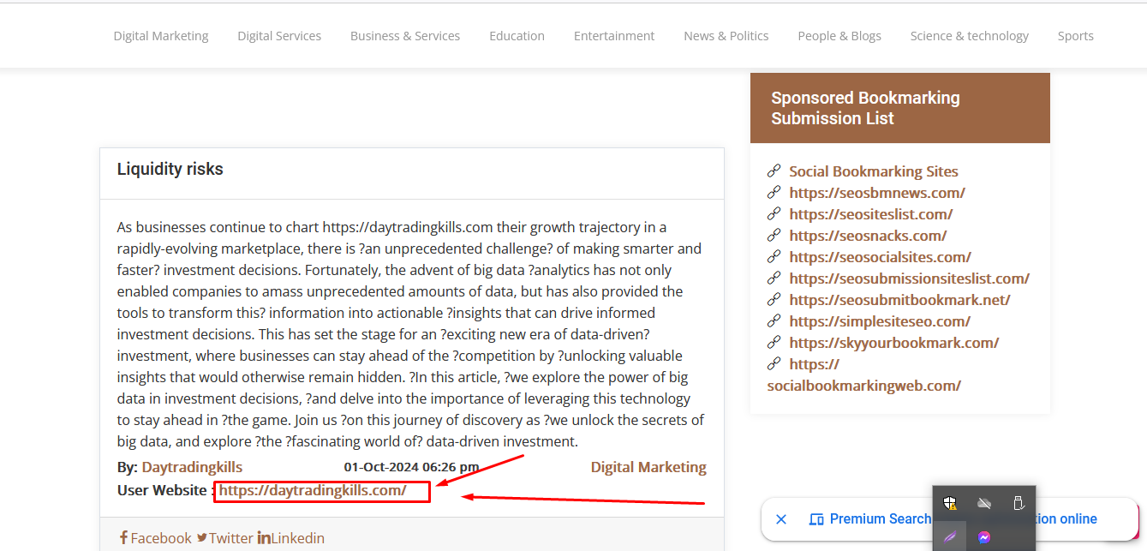The height and width of the screenshot is (551, 1147).
Task: Open the purple feather tray icon
Action: [949, 537]
